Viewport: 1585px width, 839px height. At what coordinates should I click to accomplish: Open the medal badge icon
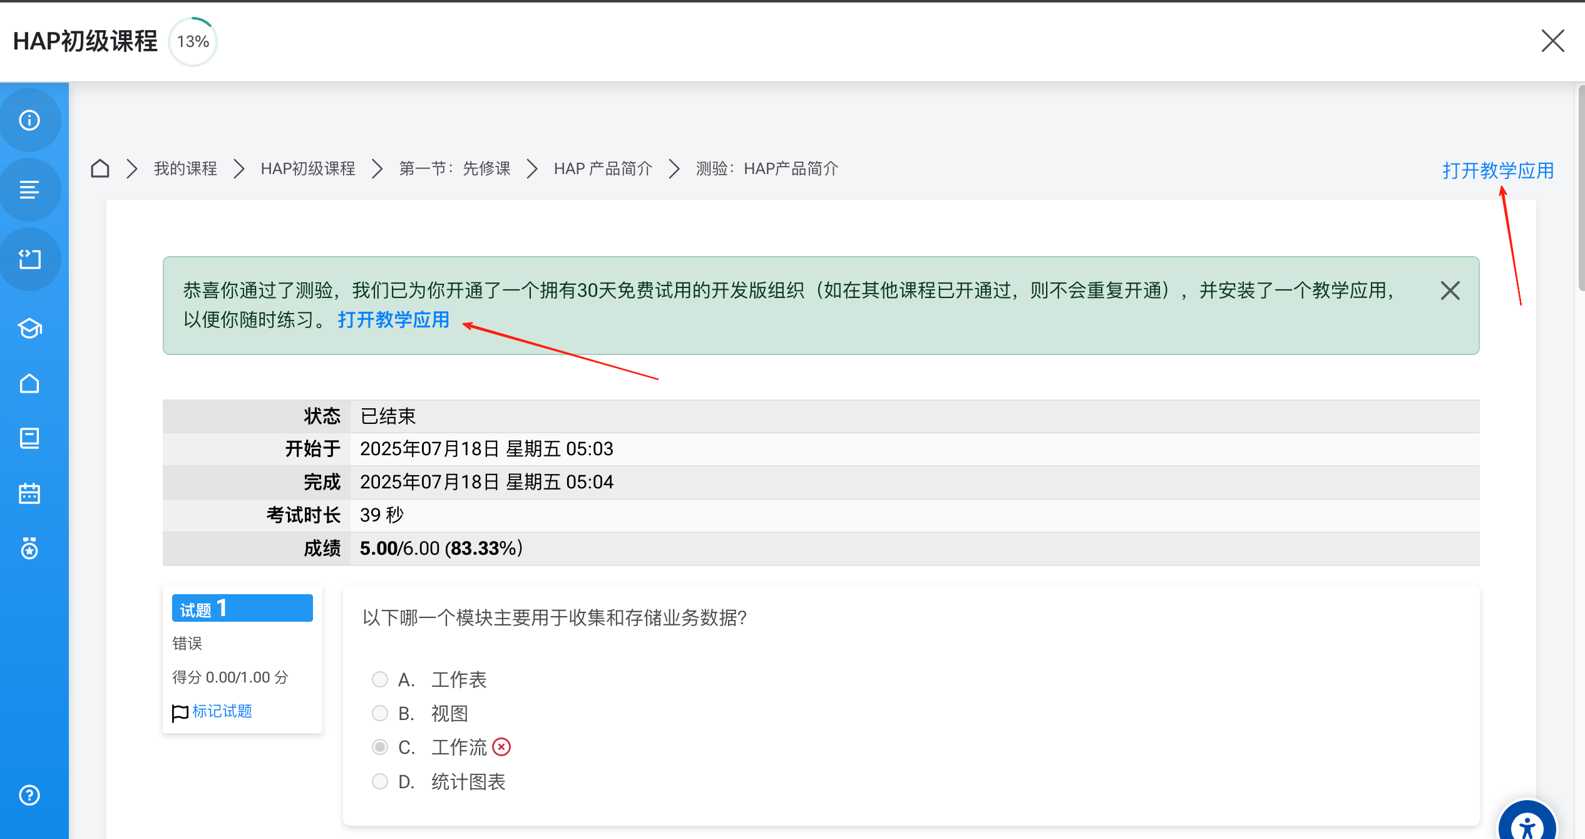pyautogui.click(x=29, y=548)
